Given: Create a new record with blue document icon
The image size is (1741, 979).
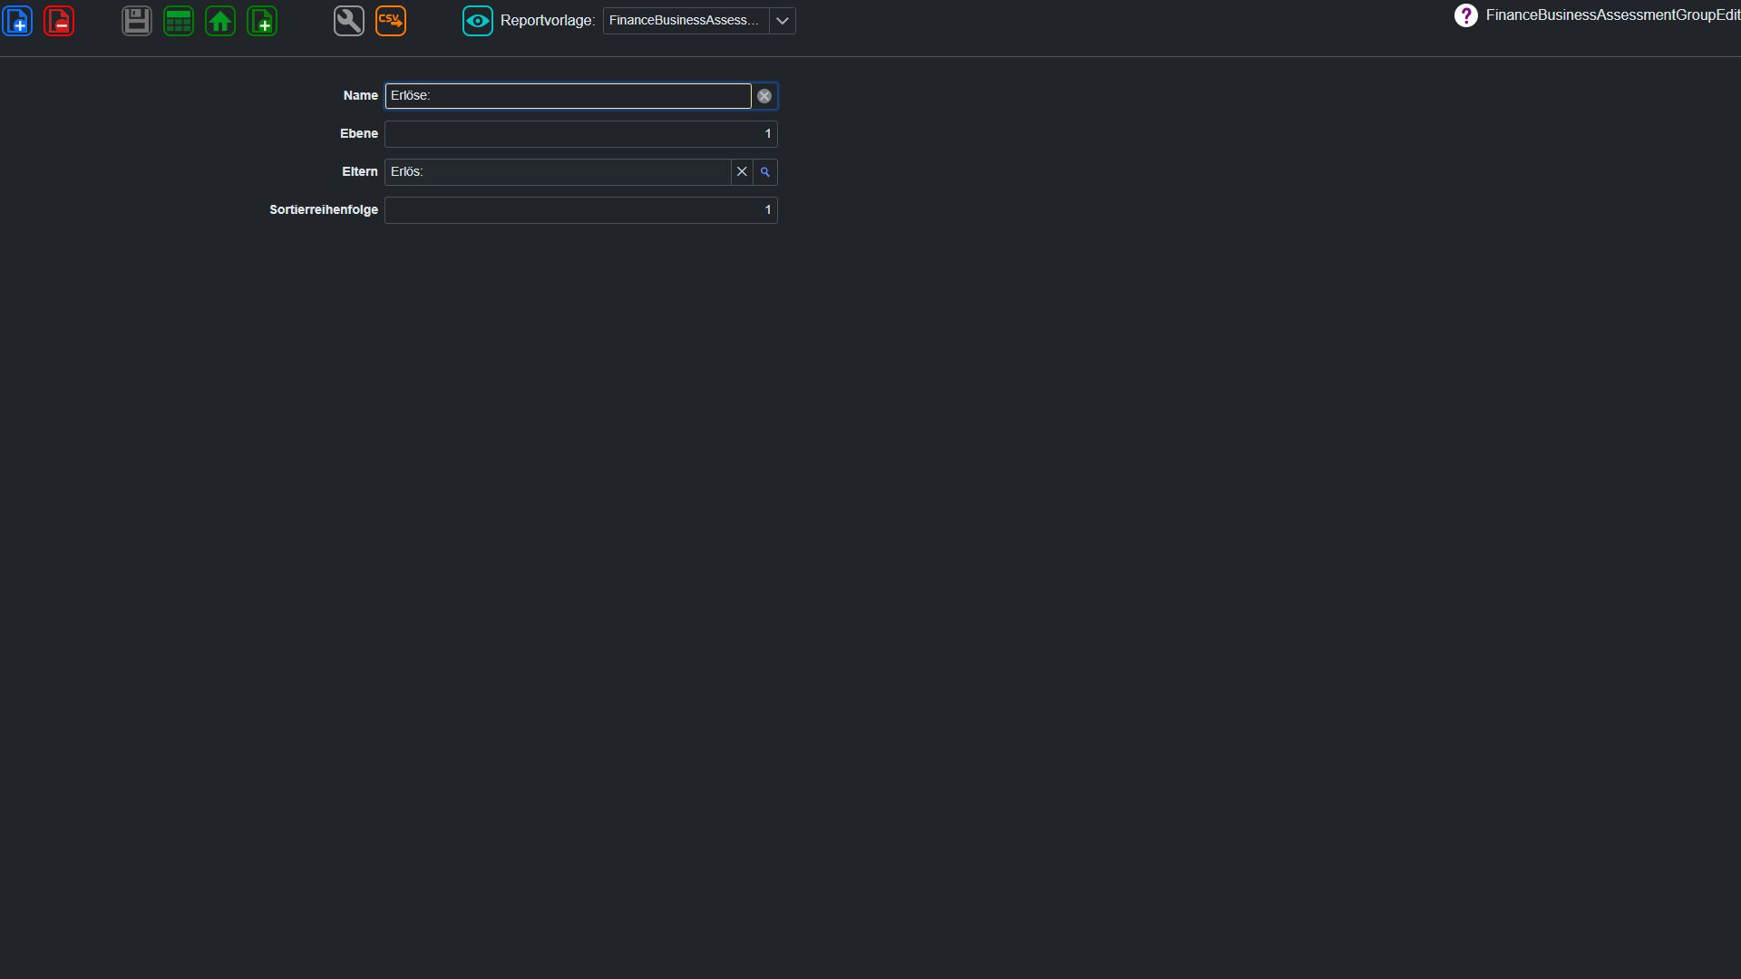Looking at the screenshot, I should pos(17,21).
